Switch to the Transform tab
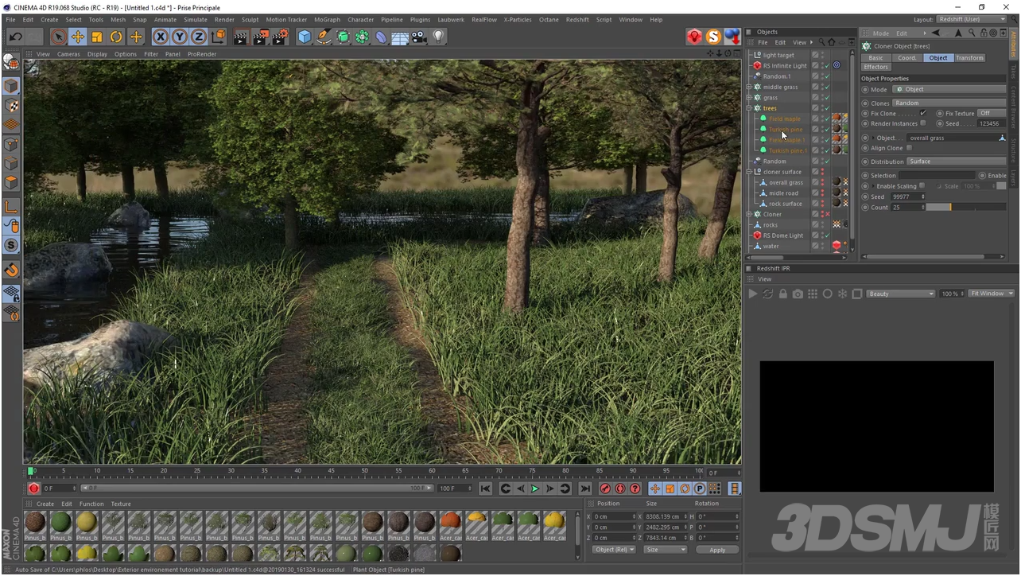This screenshot has width=1021, height=576. point(969,58)
